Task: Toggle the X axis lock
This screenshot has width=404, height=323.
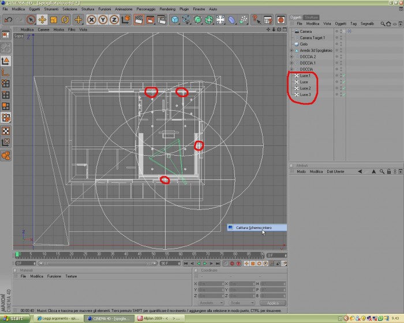Action: pos(91,20)
